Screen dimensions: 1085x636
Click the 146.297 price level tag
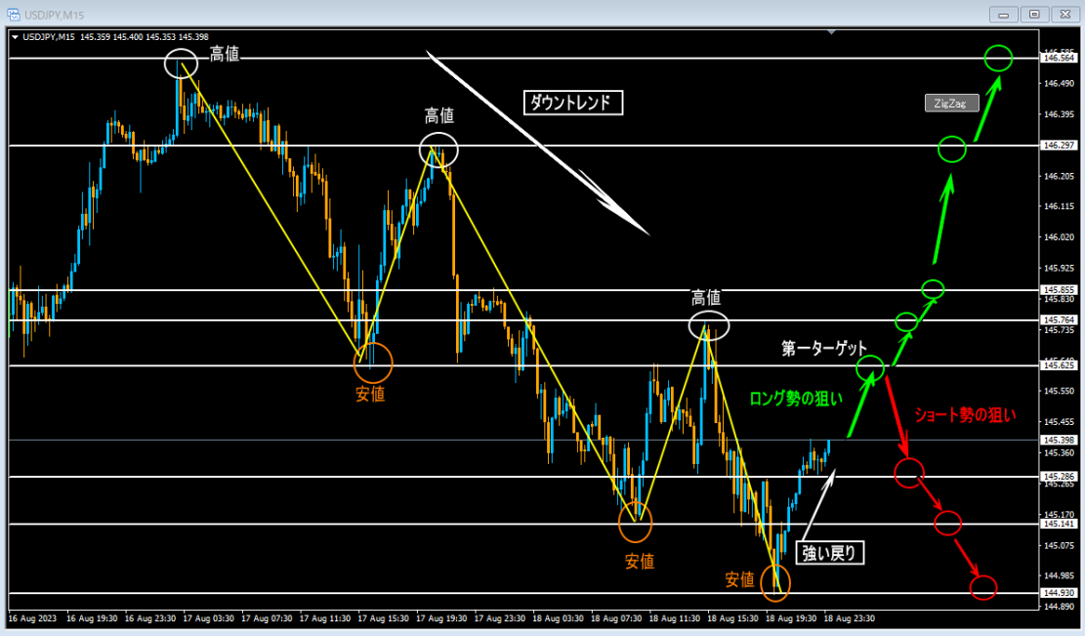(1060, 146)
